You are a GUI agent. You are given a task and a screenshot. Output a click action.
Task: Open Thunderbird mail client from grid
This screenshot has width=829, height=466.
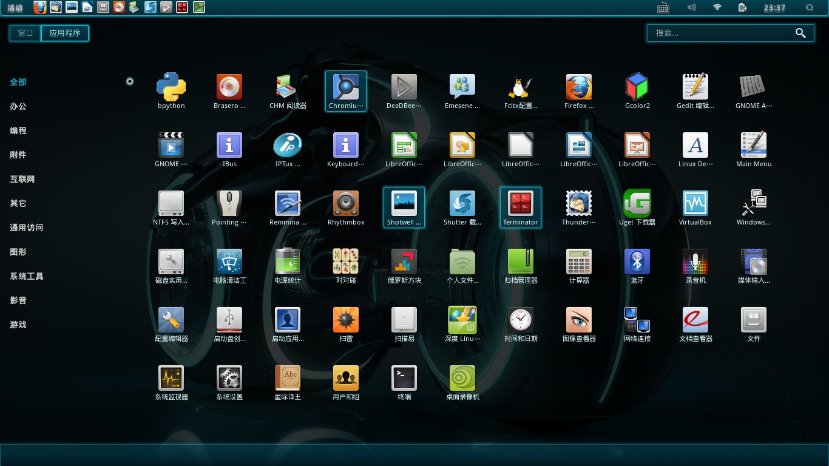pos(579,208)
